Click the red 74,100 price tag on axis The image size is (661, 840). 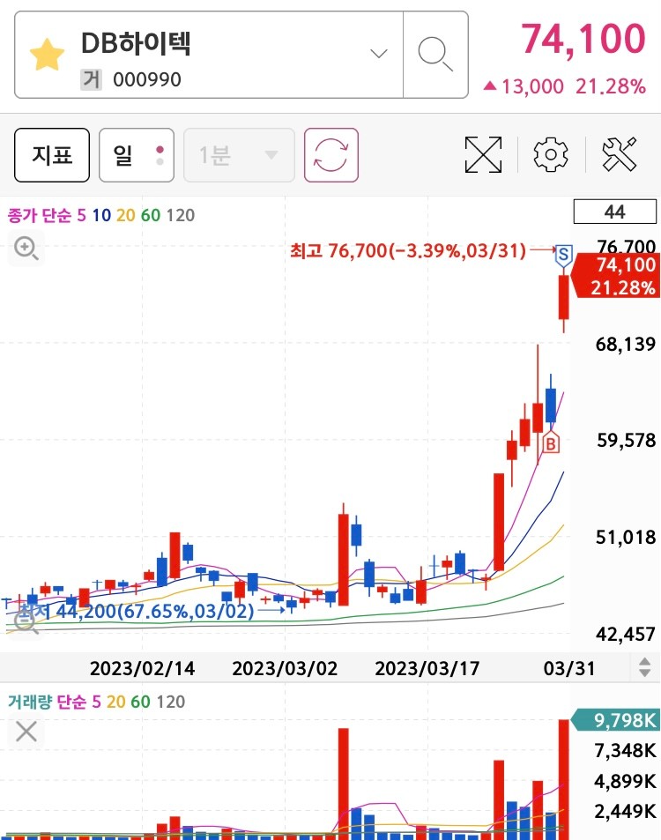616,277
